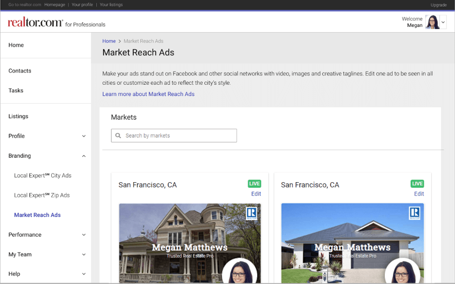Open the account dropdown arrow next to Megan
This screenshot has height=284, width=455.
(x=443, y=22)
